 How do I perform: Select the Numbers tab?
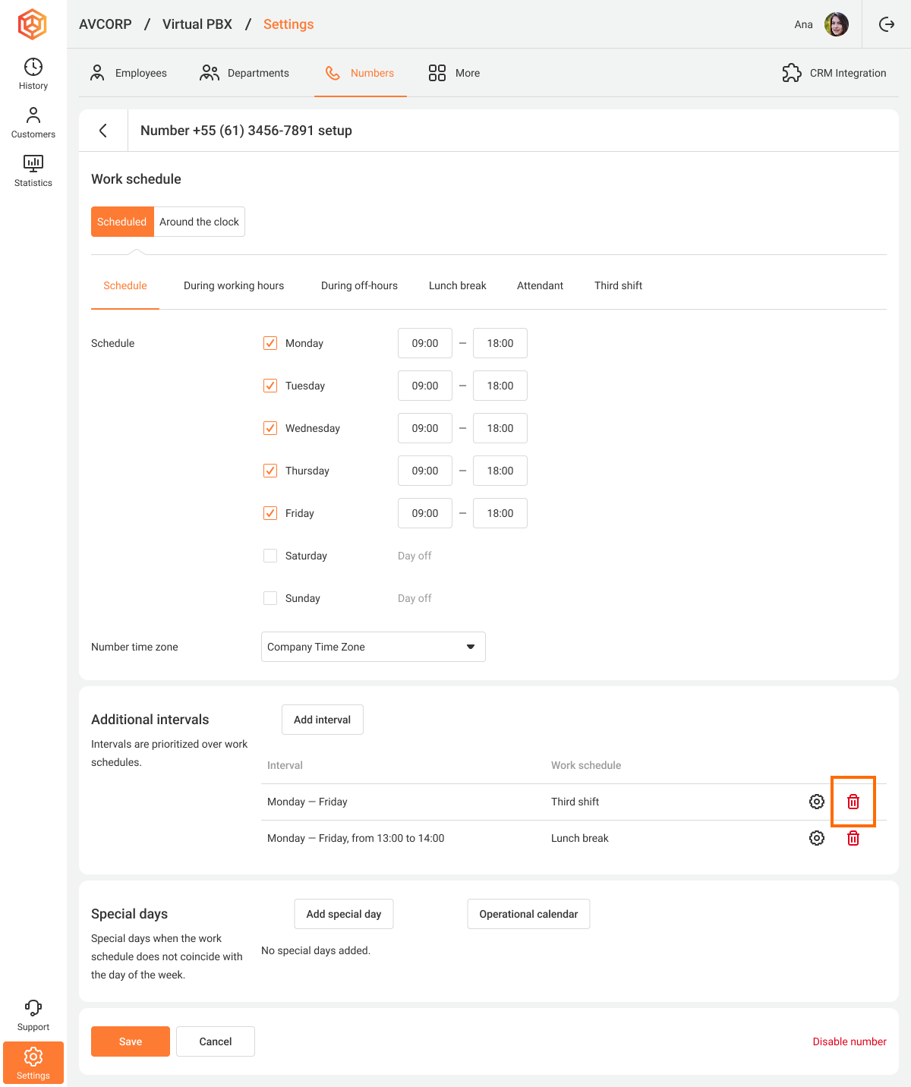[360, 73]
